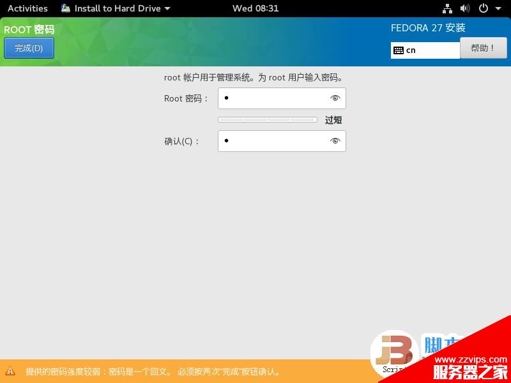Viewport: 511px width, 383px height.
Task: Click the power icon in top bar
Action: (484, 8)
